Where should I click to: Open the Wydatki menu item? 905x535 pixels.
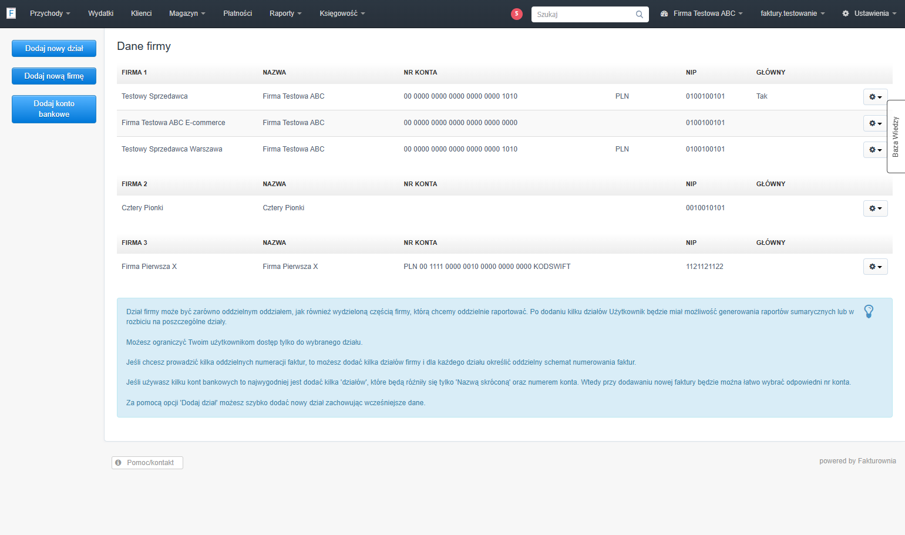[x=100, y=14]
